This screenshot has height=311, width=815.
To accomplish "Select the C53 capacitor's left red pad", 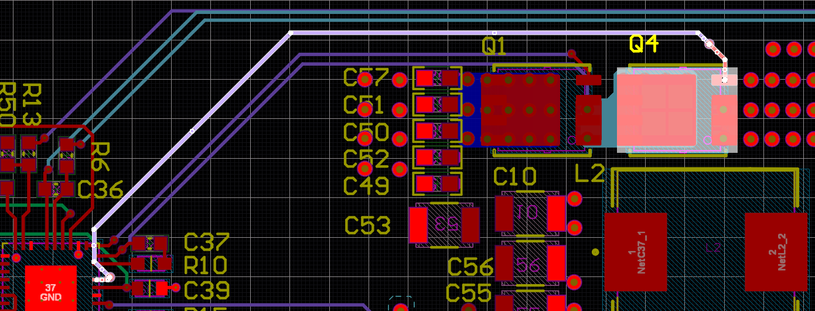I will coord(418,225).
